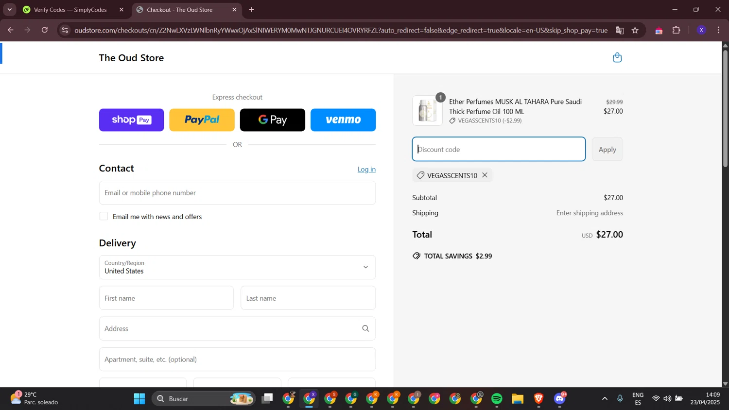Open the 29°C weather widget
This screenshot has height=410, width=729.
click(x=34, y=399)
